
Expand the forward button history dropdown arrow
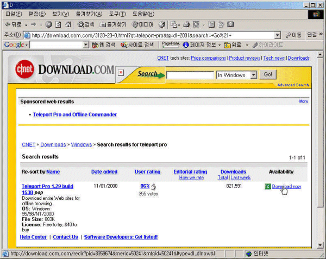point(41,25)
